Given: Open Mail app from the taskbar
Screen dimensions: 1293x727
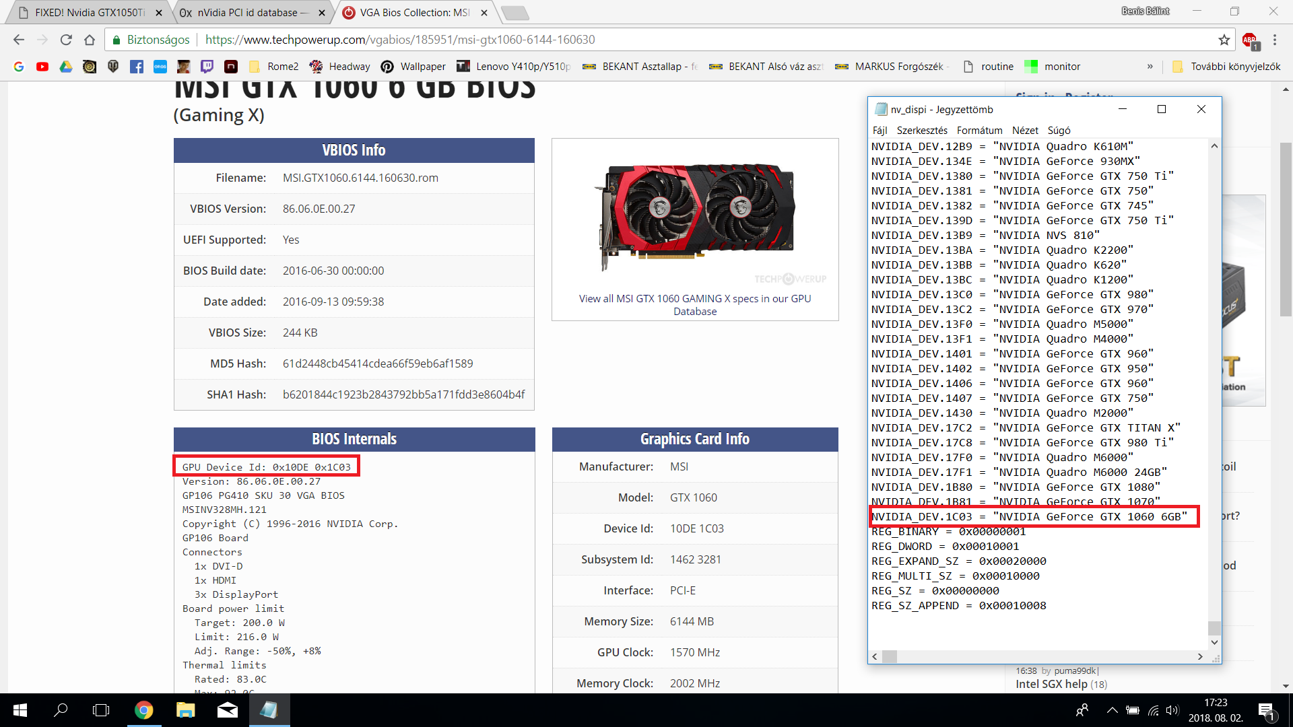Looking at the screenshot, I should coord(227,710).
